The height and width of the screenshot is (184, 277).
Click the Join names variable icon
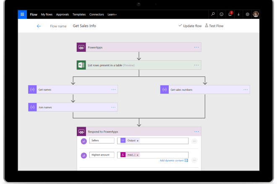point(32,107)
